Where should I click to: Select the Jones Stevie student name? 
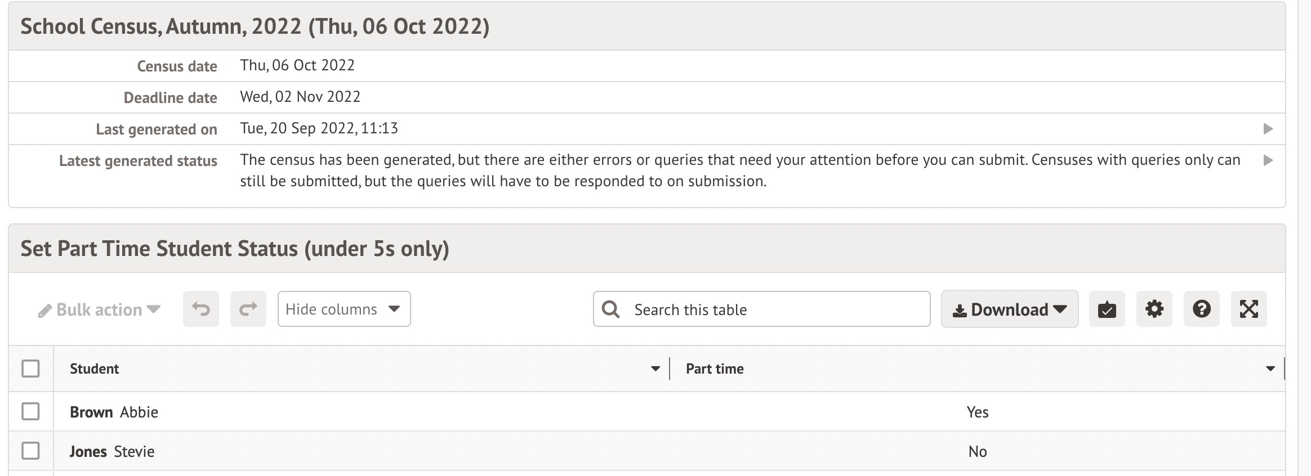pos(112,451)
